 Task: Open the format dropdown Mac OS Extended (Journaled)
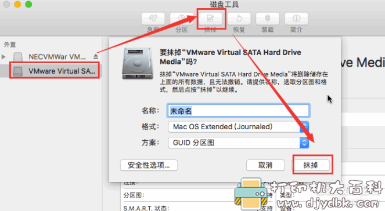click(238, 127)
